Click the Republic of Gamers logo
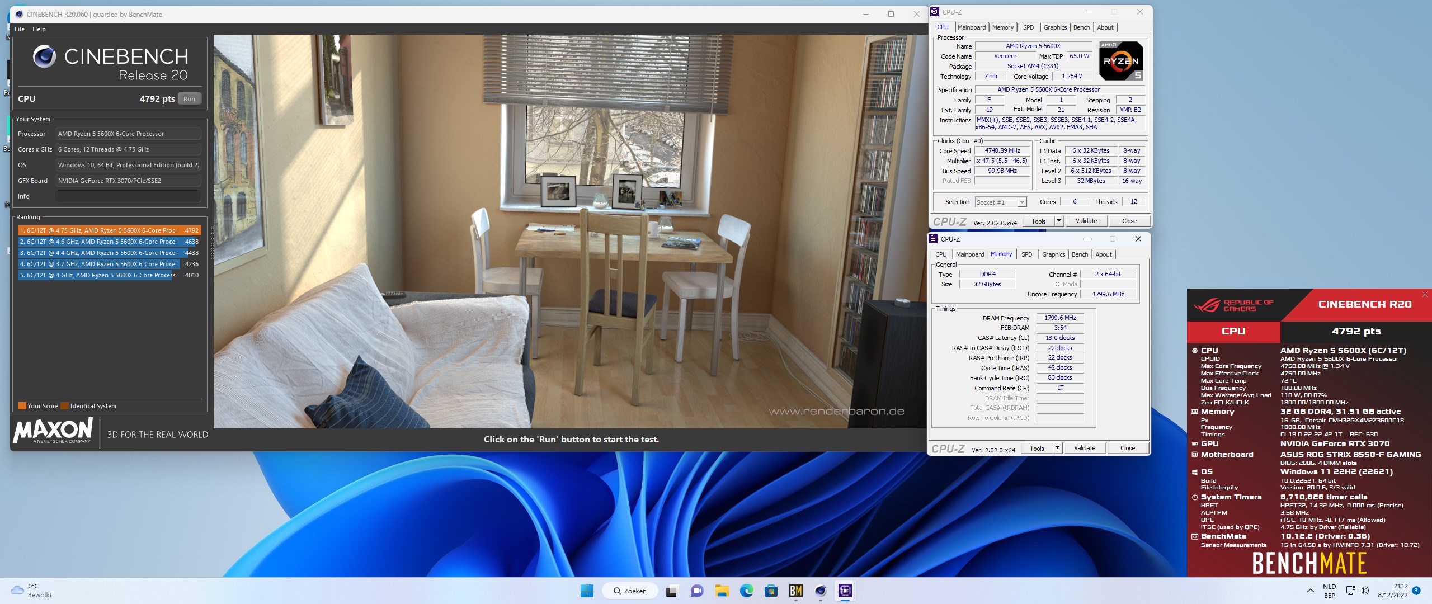 pyautogui.click(x=1233, y=305)
